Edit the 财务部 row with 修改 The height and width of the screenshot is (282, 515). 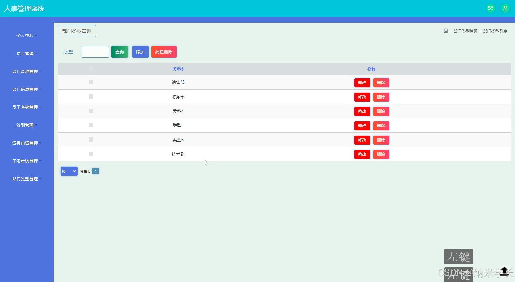[362, 97]
